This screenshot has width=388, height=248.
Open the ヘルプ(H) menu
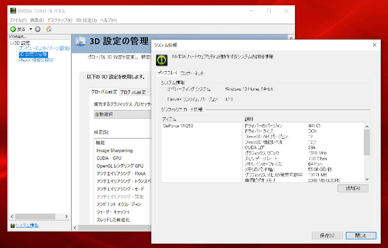[108, 20]
